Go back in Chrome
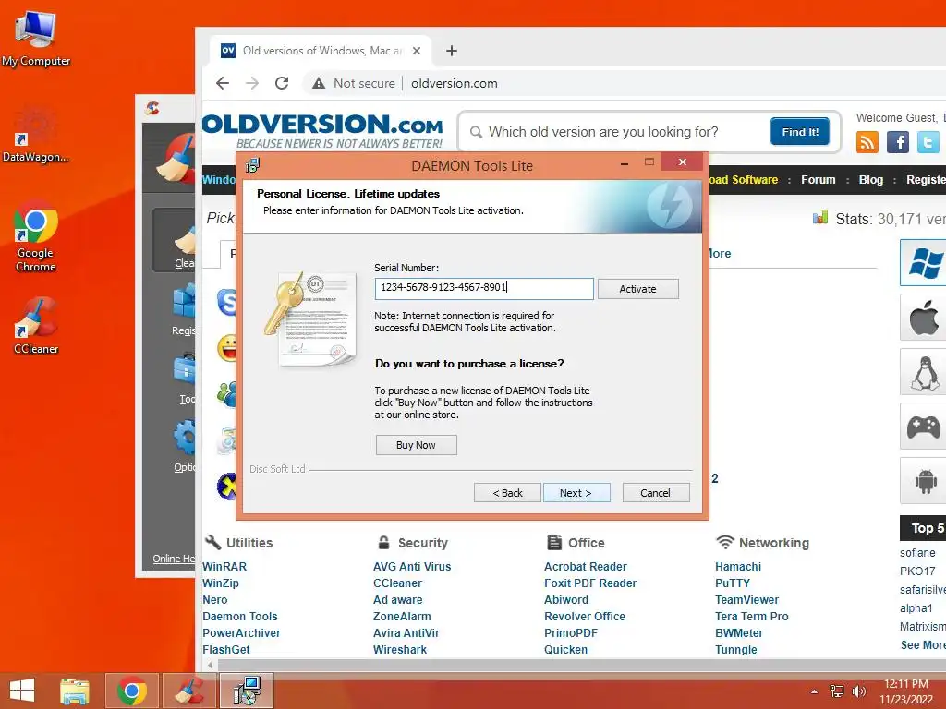The width and height of the screenshot is (946, 709). tap(223, 83)
